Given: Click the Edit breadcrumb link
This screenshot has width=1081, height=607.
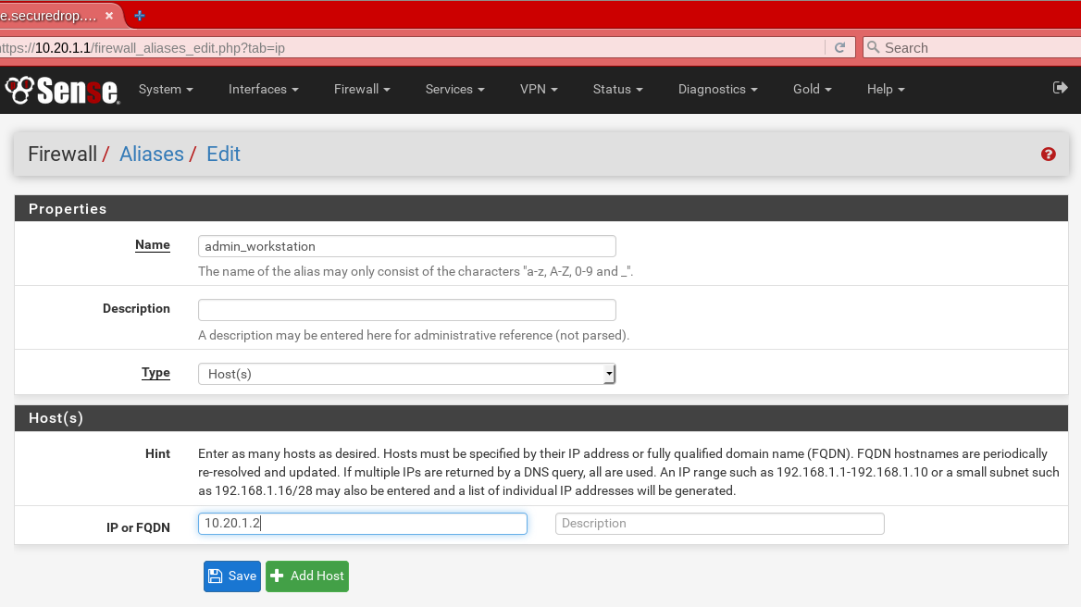Looking at the screenshot, I should 223,154.
